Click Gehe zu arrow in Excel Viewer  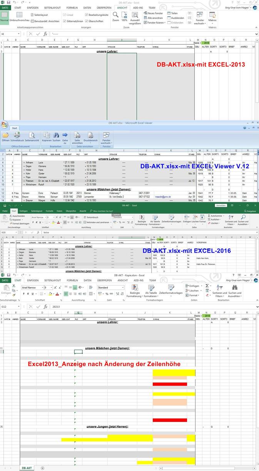pyautogui.click(x=65, y=138)
